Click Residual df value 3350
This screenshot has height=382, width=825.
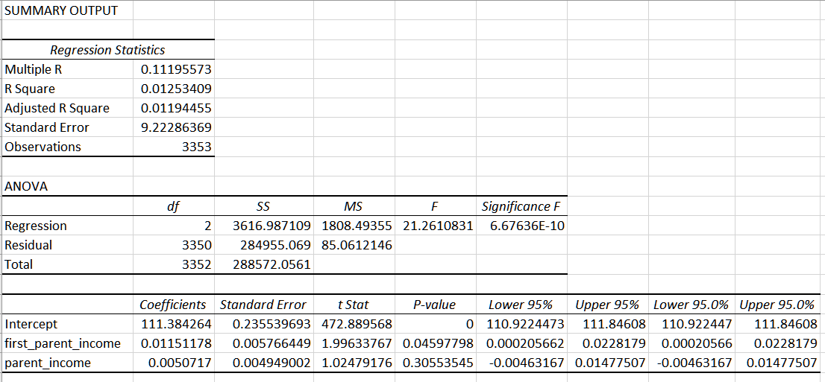pos(174,245)
